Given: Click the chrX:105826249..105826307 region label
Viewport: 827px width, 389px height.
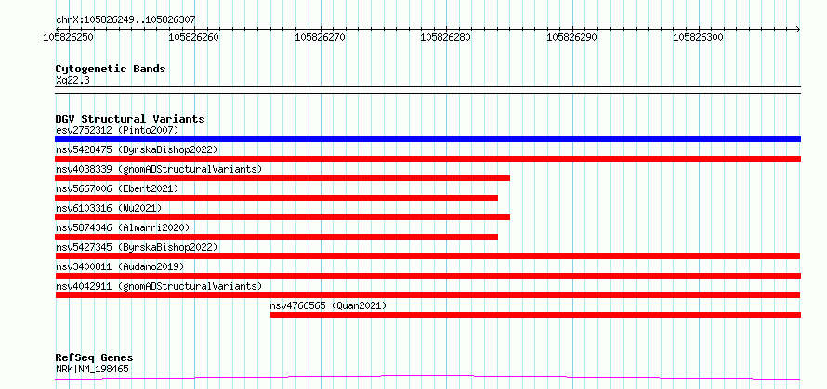Looking at the screenshot, I should tap(125, 20).
